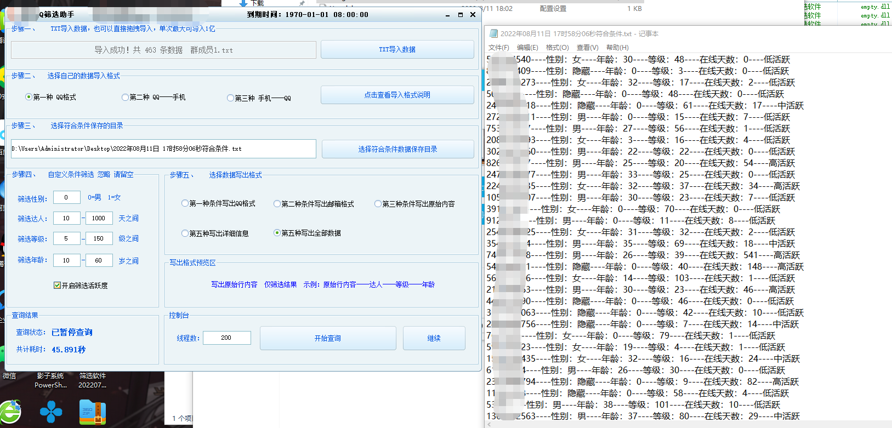Click Notepad row with 等级: 103

point(640,278)
